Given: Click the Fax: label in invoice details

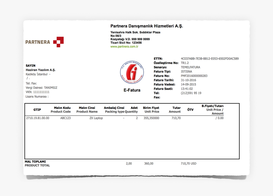Looking at the screenshot, I should [157, 97].
